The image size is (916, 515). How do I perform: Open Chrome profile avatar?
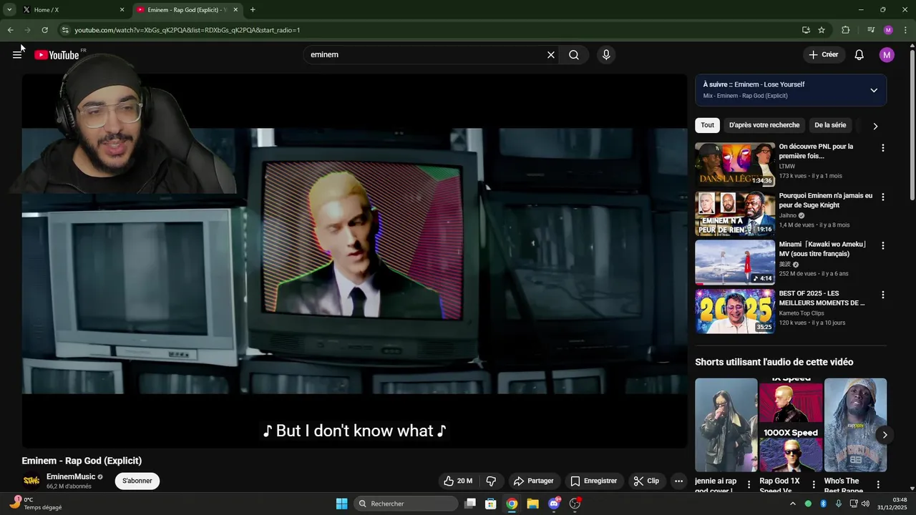(x=888, y=30)
